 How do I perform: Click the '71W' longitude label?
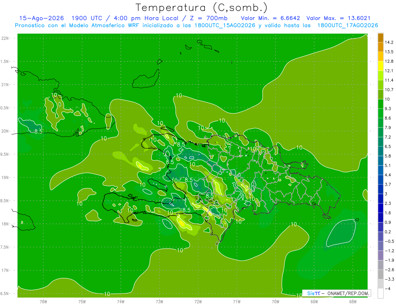[237, 302]
